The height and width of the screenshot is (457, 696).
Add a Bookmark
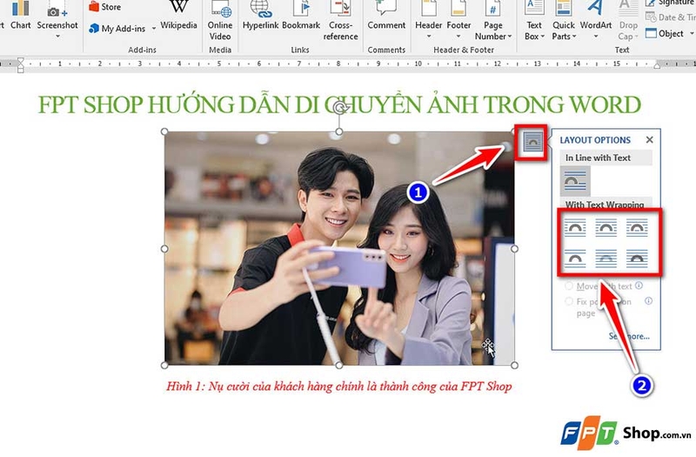[x=301, y=17]
